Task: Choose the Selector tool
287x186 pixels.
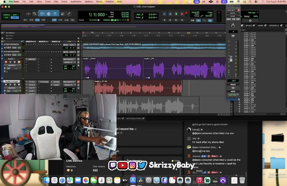Action: (x=49, y=14)
